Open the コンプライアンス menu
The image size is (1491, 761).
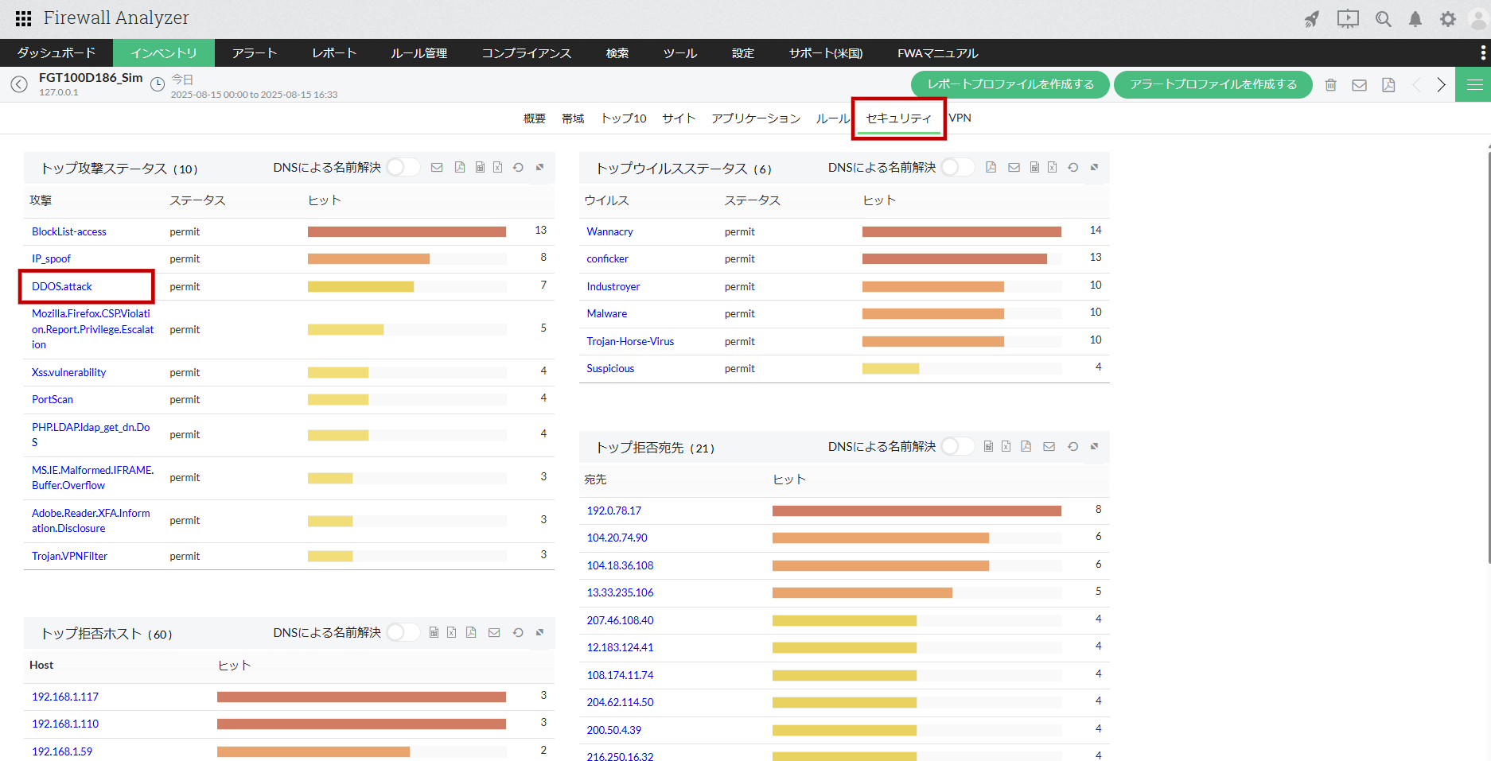526,53
